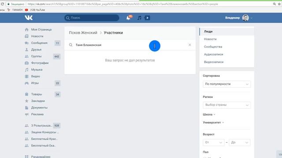282x158 pixels.
Task: Click the 11 badge next to Сообщения
Action: pyautogui.click(x=57, y=43)
